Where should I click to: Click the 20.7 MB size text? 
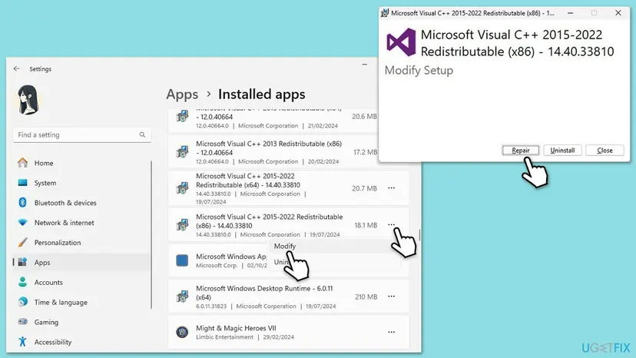(x=364, y=188)
